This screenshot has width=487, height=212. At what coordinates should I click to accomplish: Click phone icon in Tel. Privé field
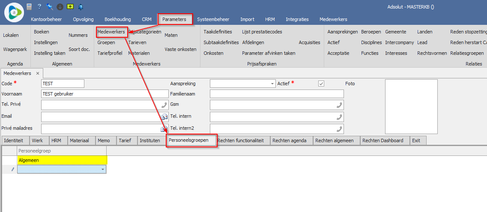(164, 105)
